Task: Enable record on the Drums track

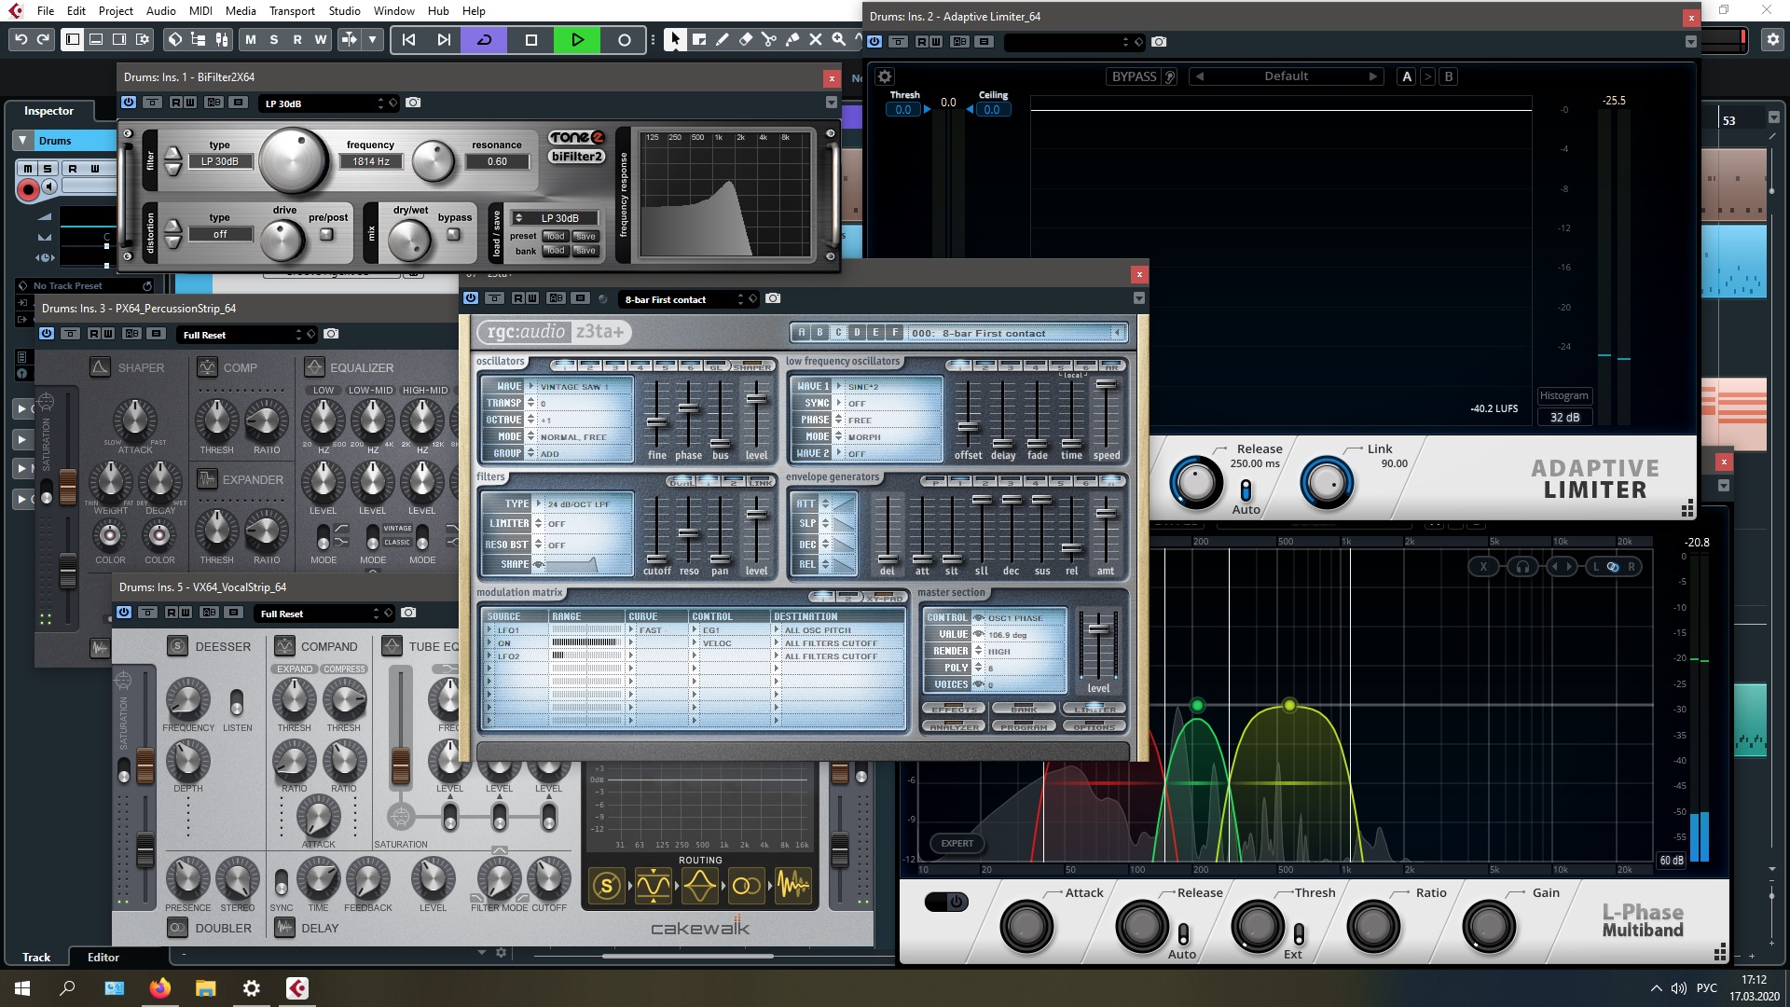Action: (x=28, y=190)
